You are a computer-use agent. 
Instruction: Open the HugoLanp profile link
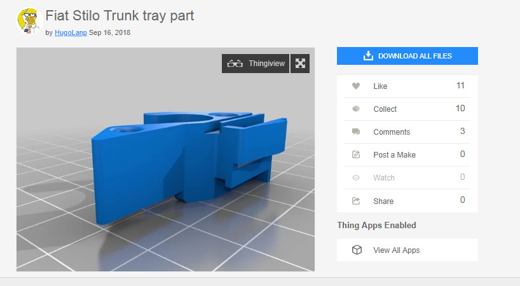pos(71,32)
